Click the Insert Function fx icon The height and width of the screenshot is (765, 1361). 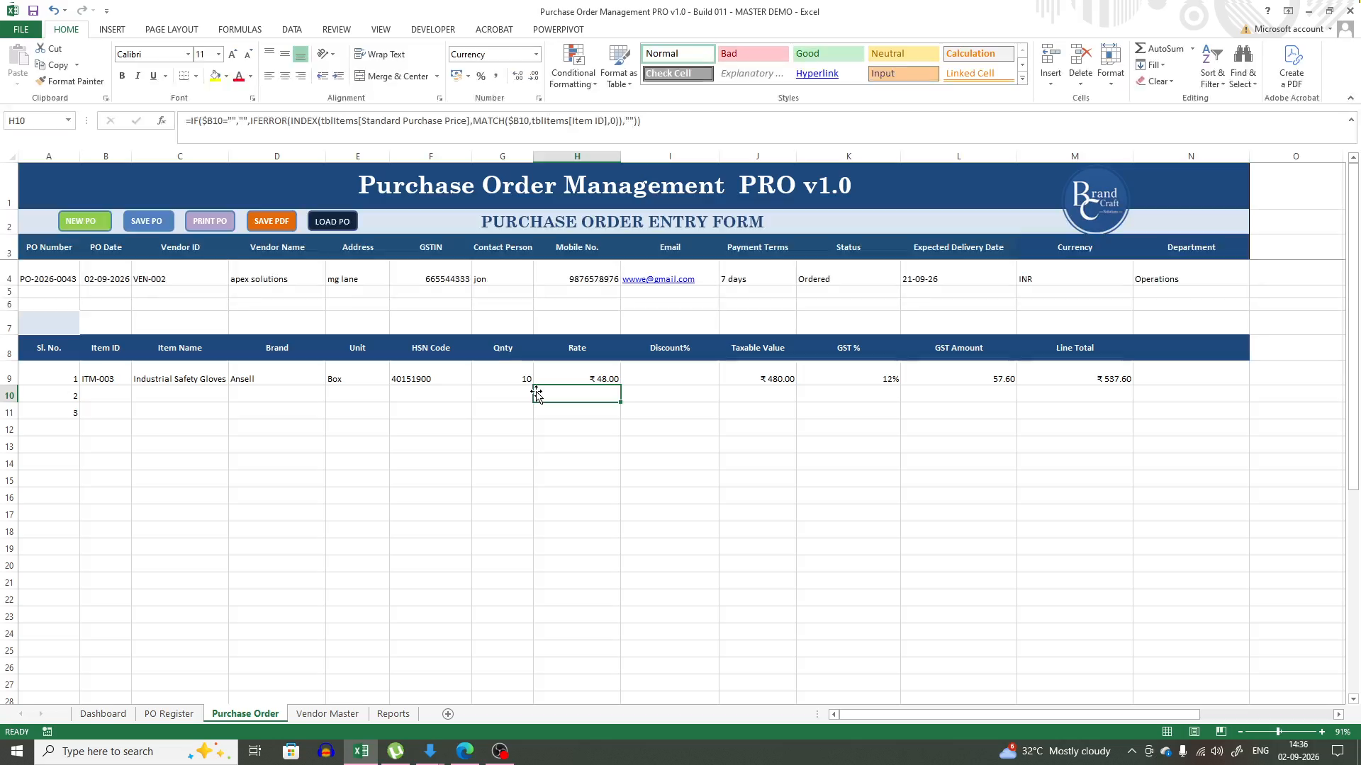(162, 120)
